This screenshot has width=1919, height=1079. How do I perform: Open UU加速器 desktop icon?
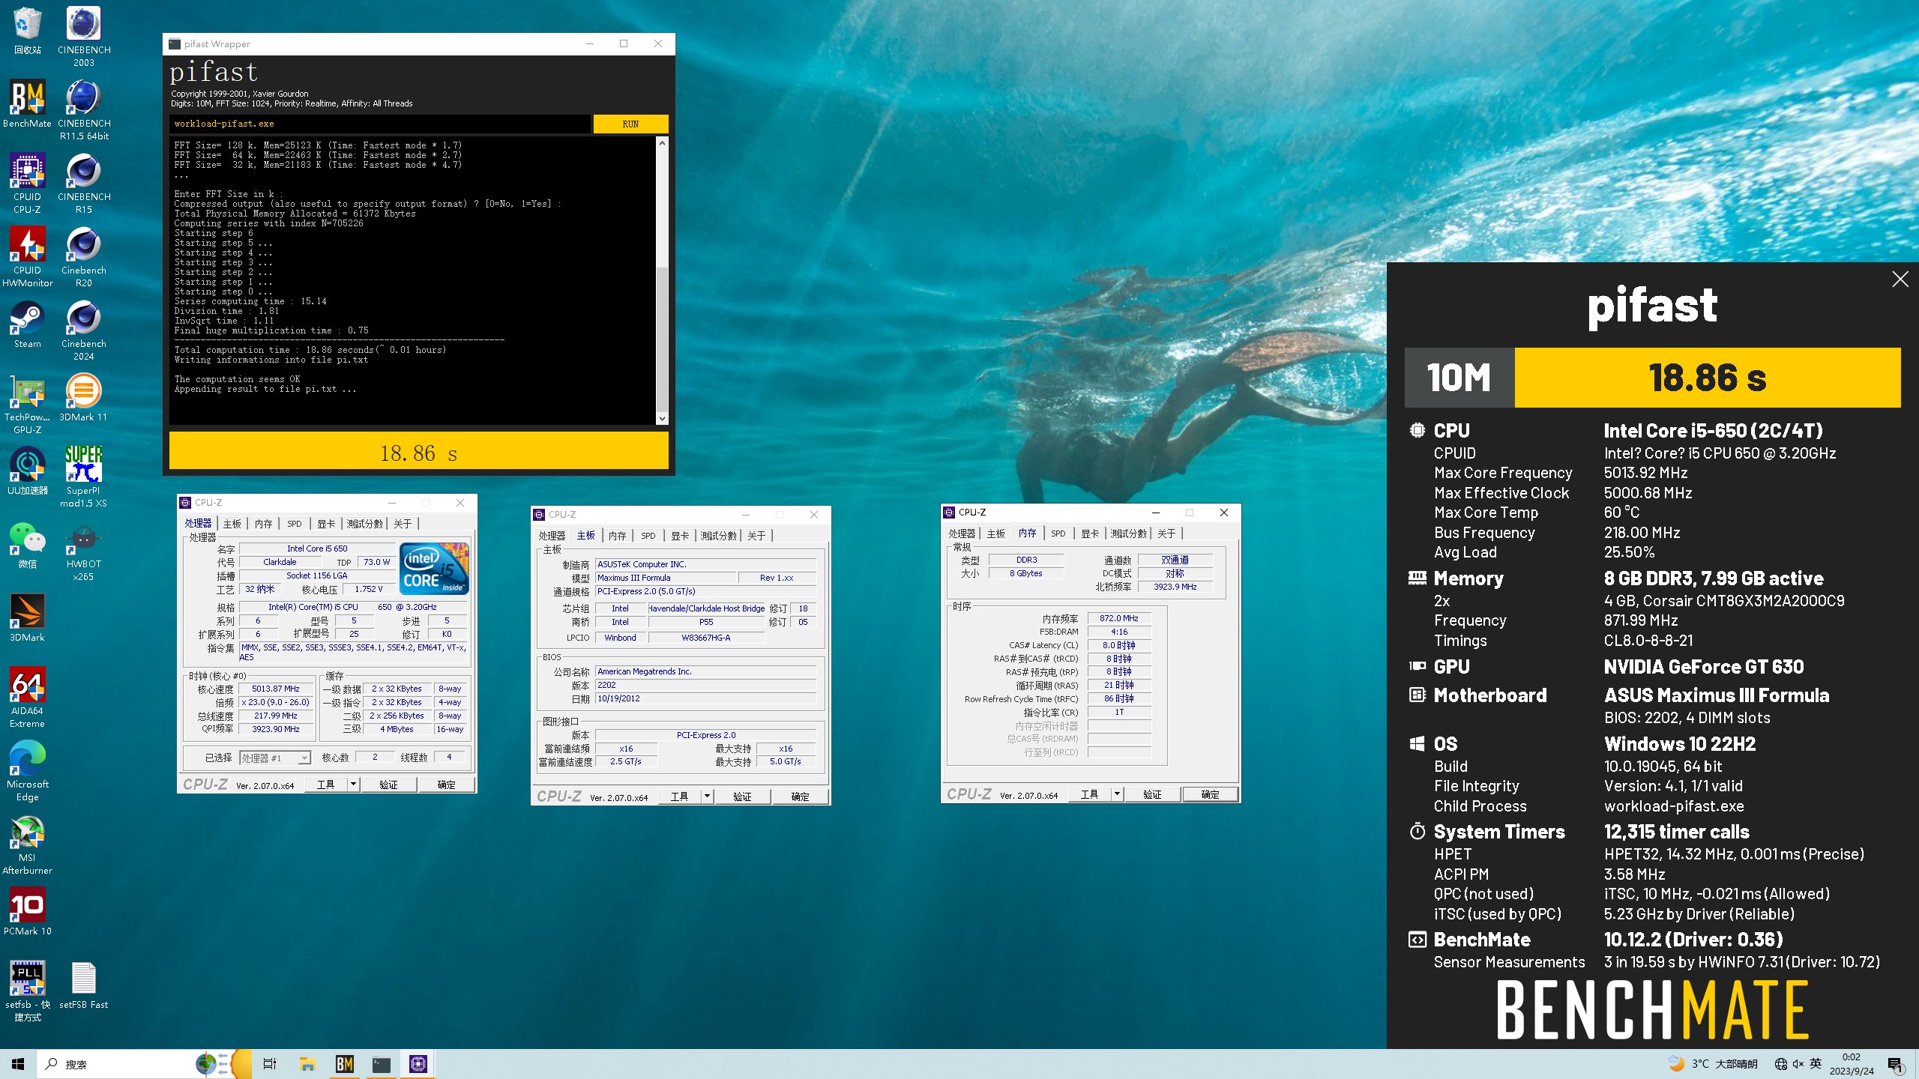click(x=28, y=471)
